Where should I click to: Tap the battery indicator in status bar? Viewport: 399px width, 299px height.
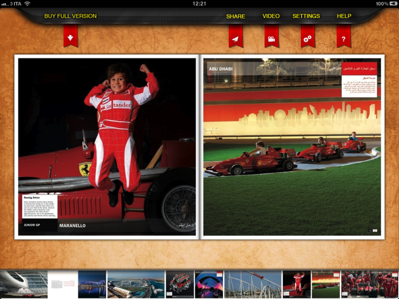coord(393,3)
